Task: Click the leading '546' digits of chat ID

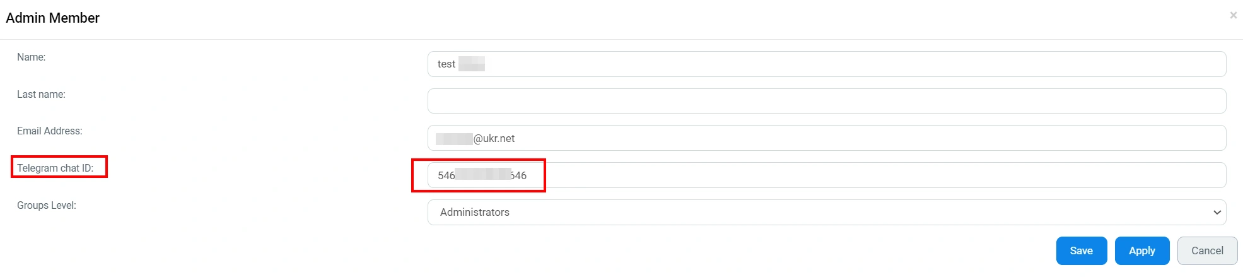Action: (x=446, y=176)
